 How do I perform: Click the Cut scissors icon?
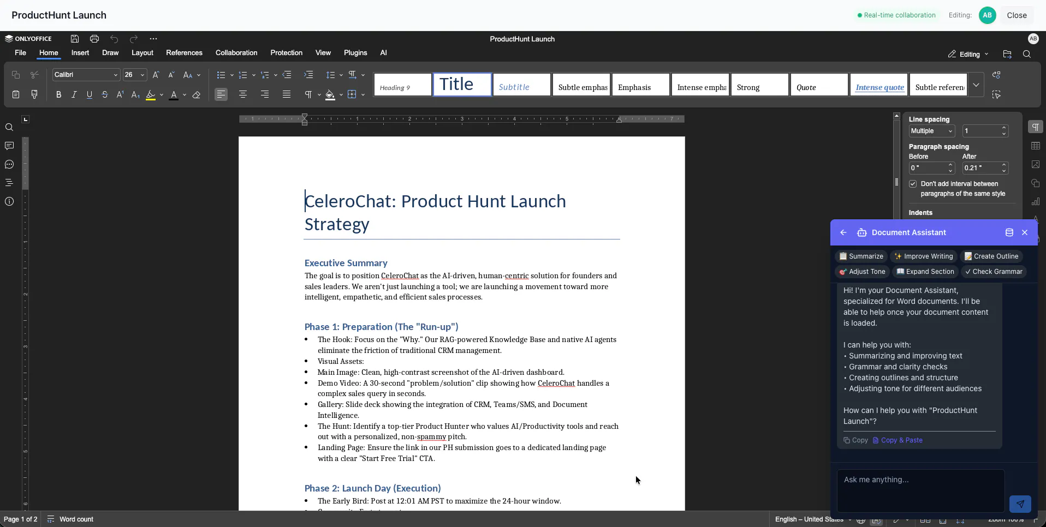tap(34, 75)
